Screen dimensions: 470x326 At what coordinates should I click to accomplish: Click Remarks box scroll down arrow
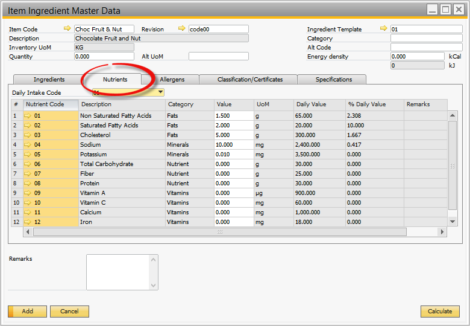(x=153, y=285)
